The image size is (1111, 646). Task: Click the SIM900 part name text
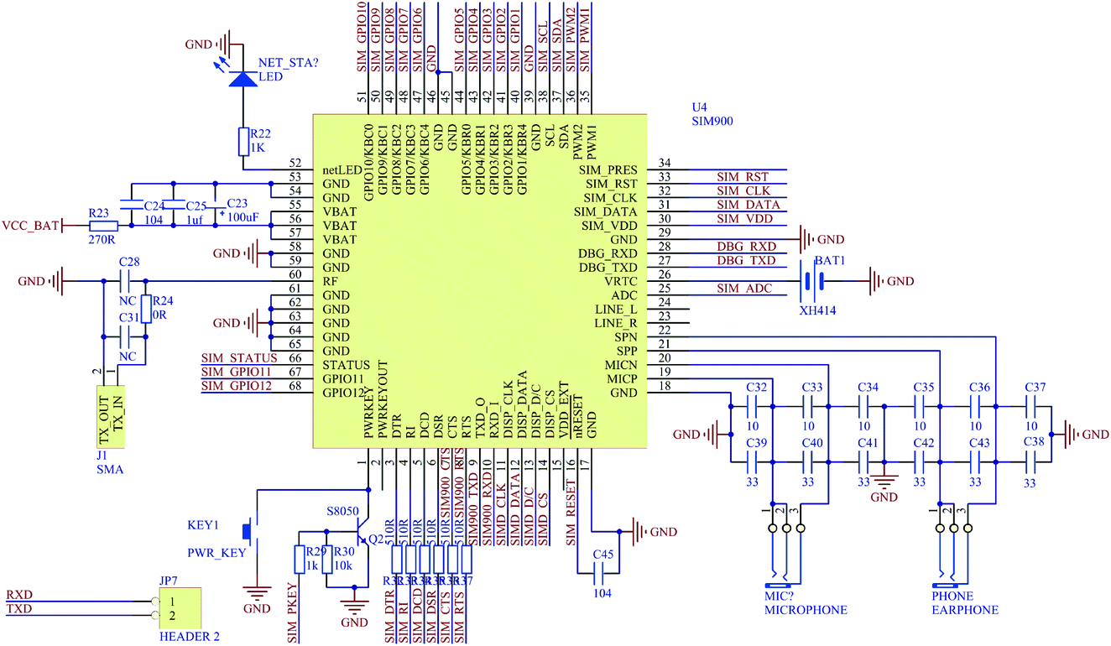pos(712,121)
